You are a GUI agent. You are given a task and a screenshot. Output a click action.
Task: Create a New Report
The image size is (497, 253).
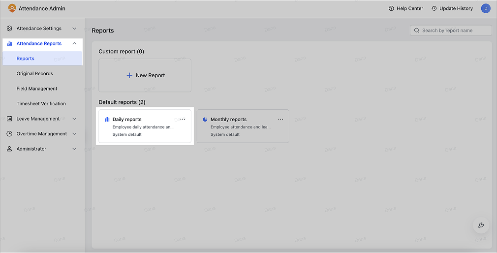(145, 75)
